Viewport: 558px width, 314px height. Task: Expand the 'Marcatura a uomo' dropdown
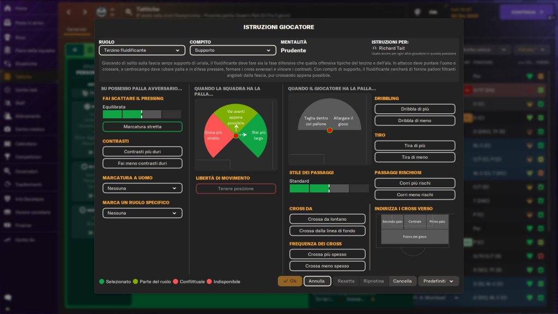142,188
